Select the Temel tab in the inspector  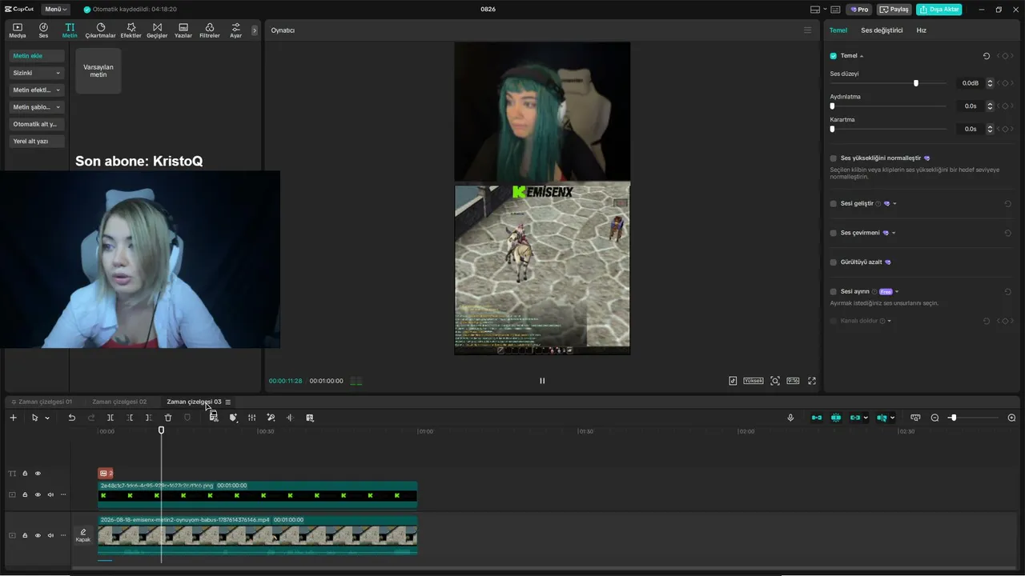click(x=838, y=30)
